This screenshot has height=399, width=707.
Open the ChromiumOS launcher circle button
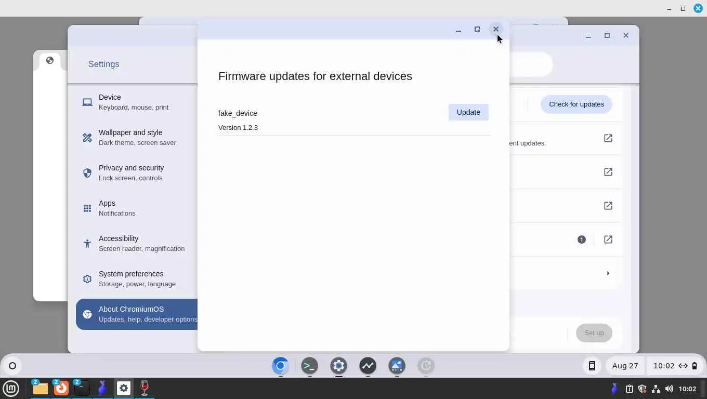12,366
